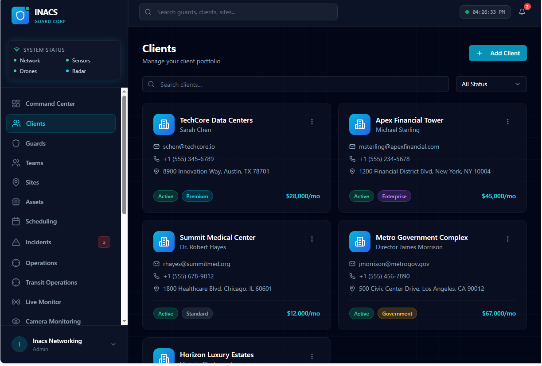Click the Command Center grid icon
542x366 pixels.
(16, 104)
